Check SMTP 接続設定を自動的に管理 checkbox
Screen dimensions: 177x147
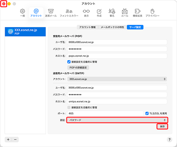[x=69, y=108]
